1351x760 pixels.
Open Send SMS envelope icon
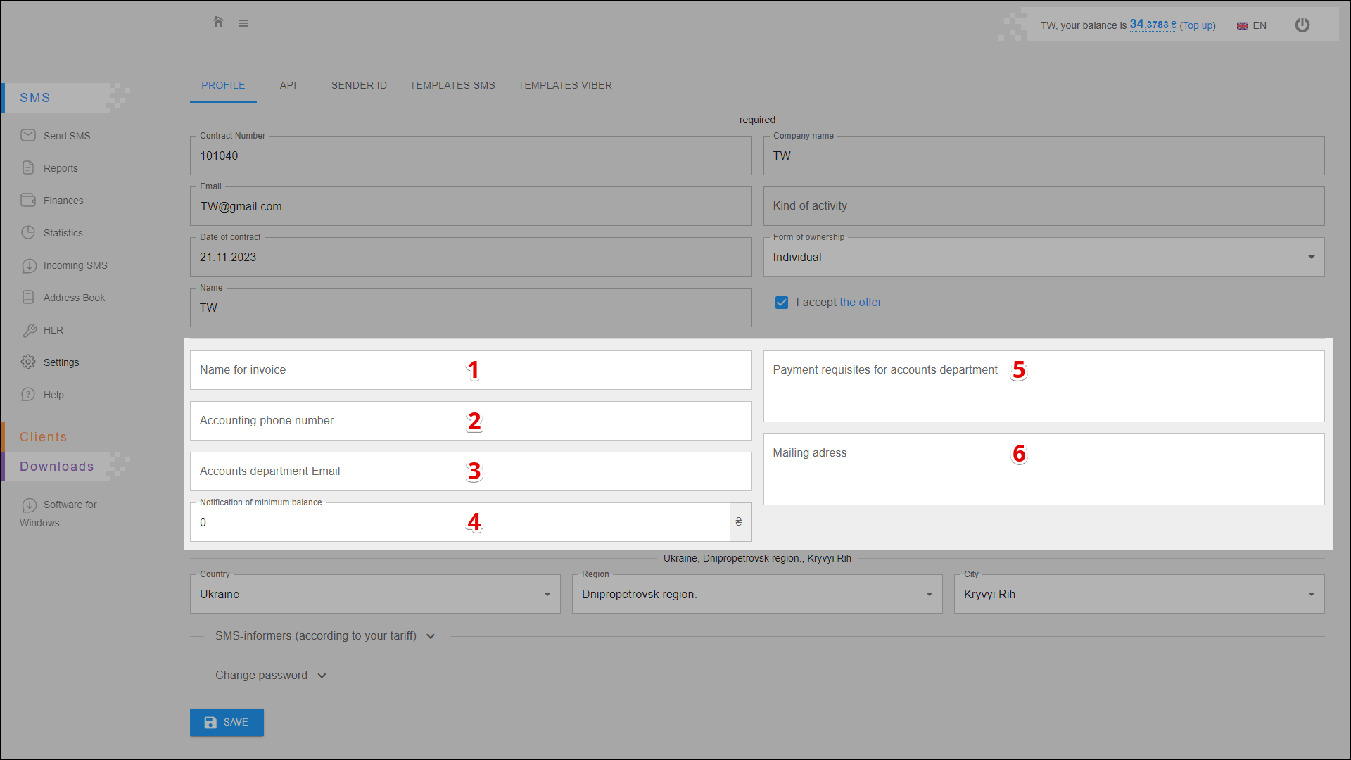point(28,135)
